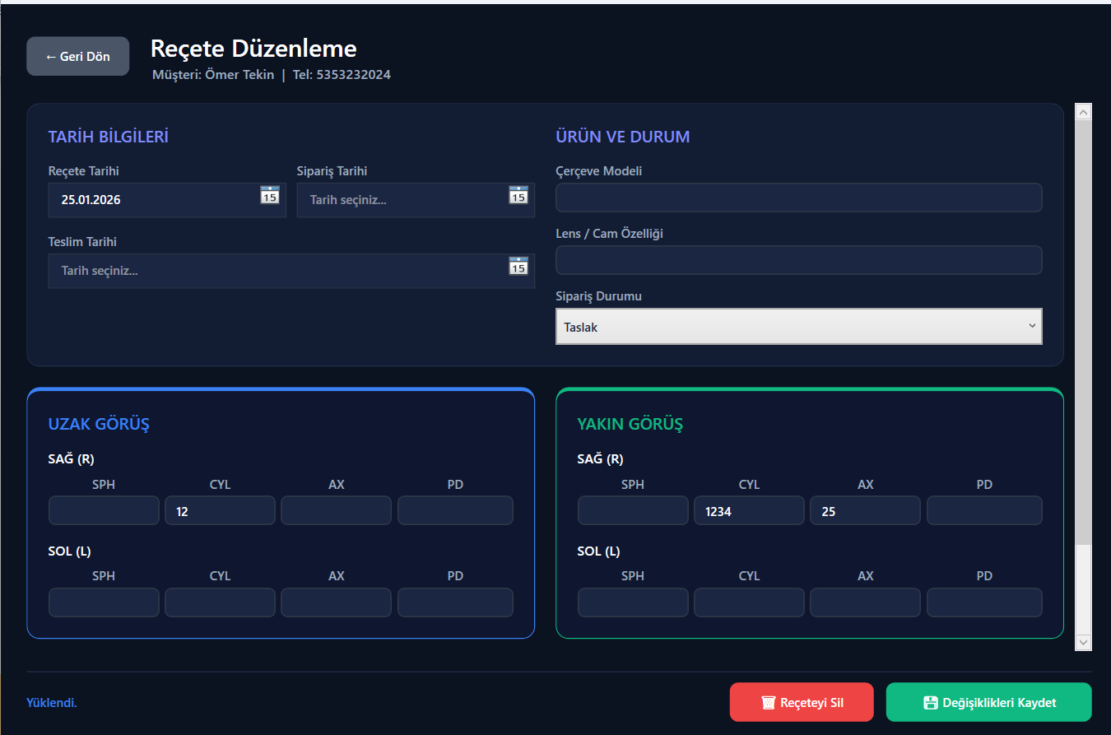This screenshot has height=735, width=1111.
Task: Go back with Geri Dön button
Action: coord(77,56)
